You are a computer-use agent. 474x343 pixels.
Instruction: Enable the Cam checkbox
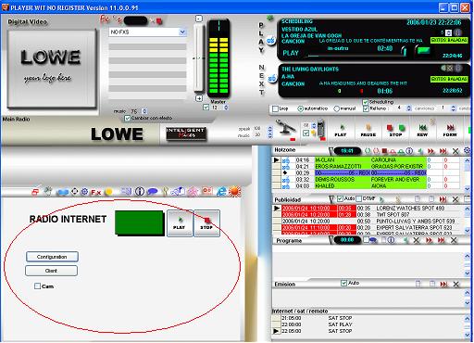click(37, 286)
